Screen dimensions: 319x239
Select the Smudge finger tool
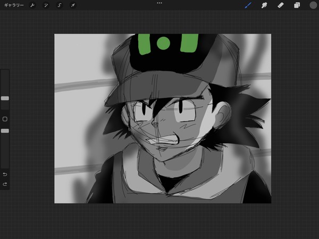point(264,5)
